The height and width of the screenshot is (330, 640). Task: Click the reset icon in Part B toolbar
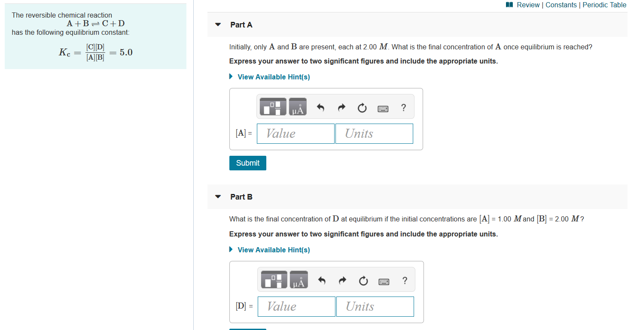tap(363, 281)
